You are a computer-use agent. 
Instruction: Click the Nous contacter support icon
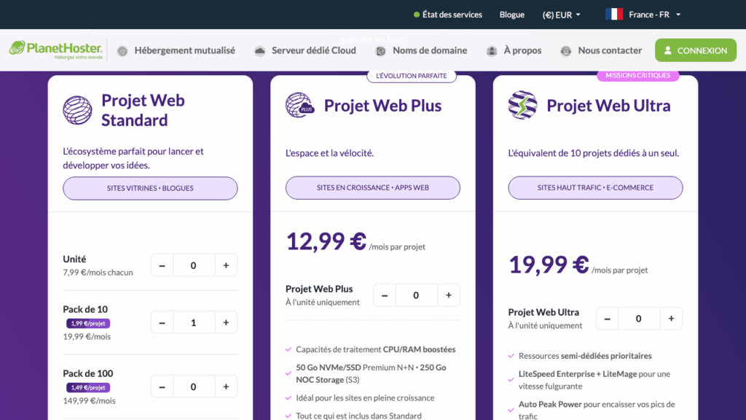[565, 51]
